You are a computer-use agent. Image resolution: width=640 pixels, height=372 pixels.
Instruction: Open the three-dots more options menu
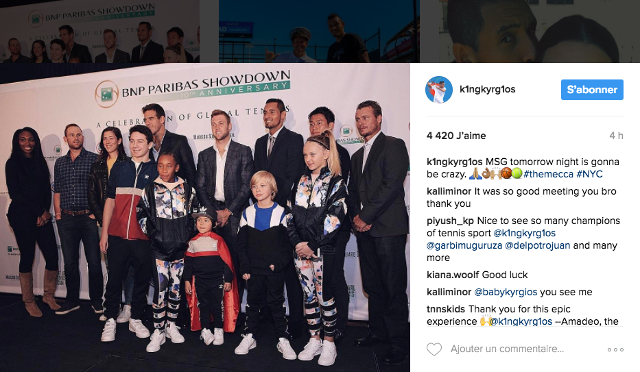click(615, 349)
